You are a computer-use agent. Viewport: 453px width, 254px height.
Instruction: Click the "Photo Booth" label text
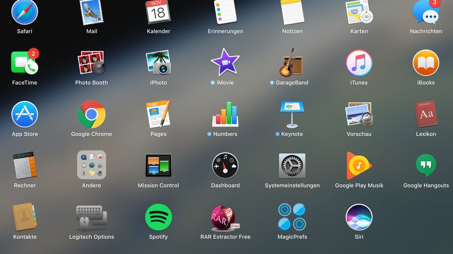(92, 83)
